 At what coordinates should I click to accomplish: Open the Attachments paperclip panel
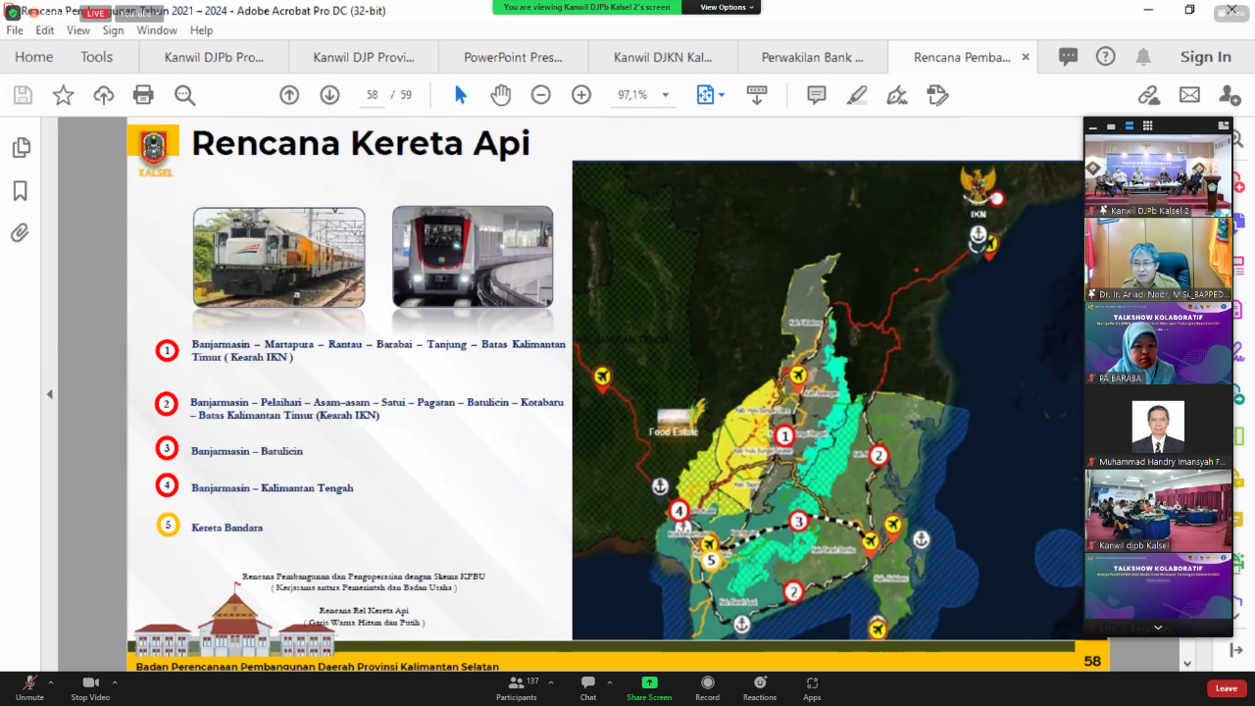(20, 233)
